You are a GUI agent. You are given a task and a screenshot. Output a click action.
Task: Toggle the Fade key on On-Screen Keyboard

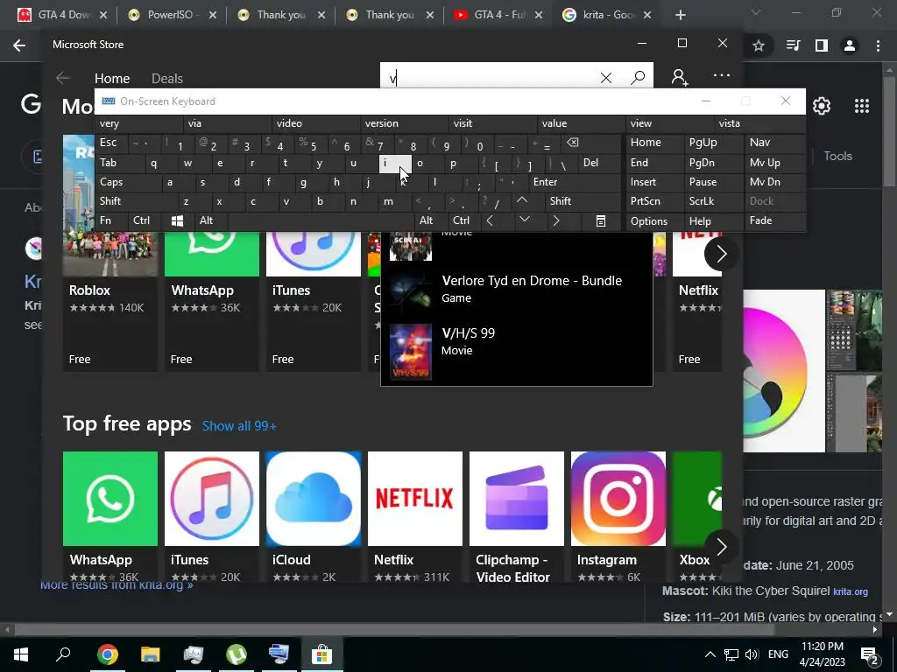pos(774,220)
